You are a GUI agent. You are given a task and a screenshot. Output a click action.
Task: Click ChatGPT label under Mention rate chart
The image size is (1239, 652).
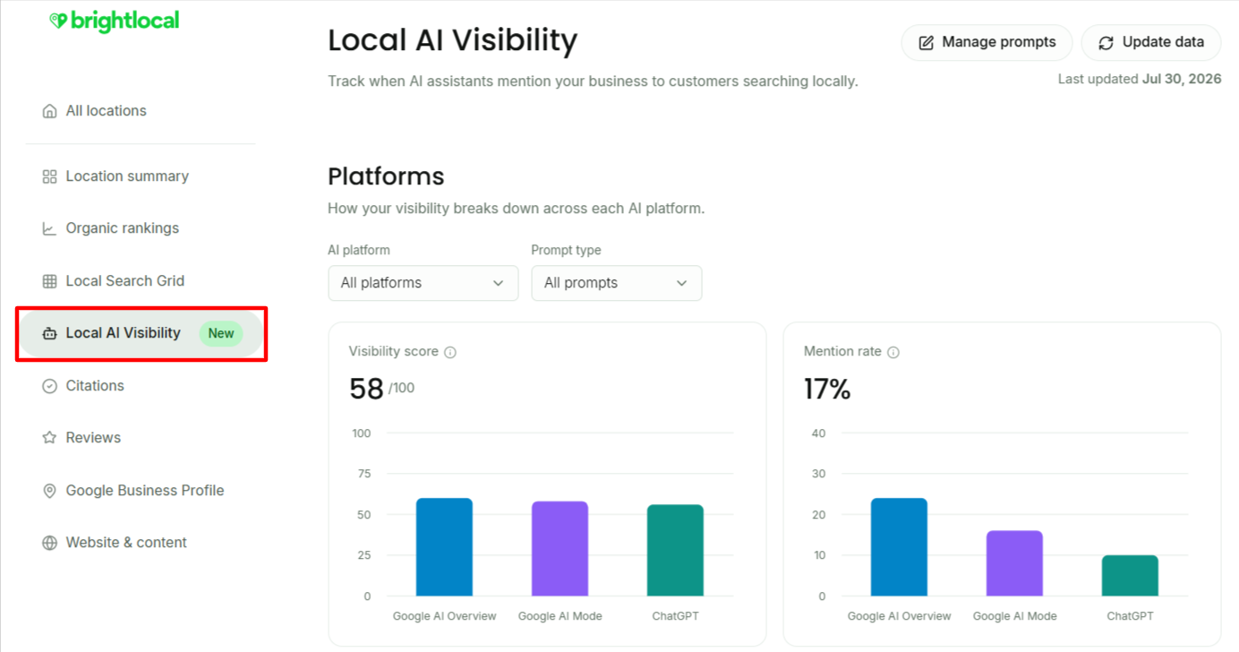point(1130,616)
